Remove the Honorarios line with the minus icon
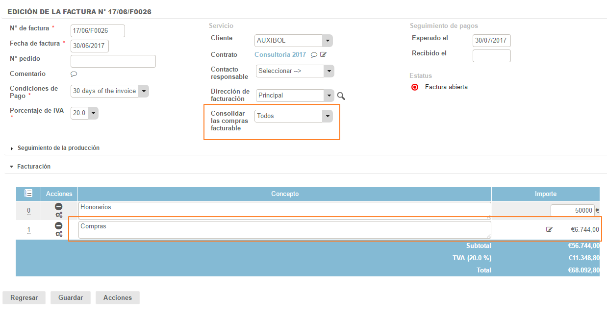 pos(58,207)
